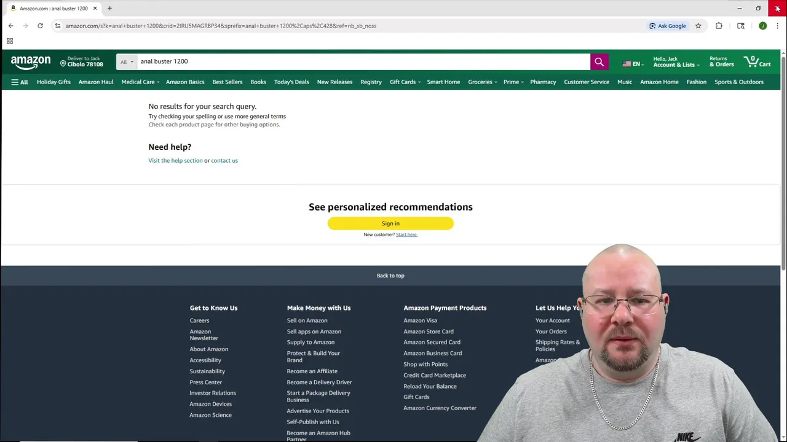Open Become an Affiliate footer link
The height and width of the screenshot is (442, 787).
click(x=312, y=371)
